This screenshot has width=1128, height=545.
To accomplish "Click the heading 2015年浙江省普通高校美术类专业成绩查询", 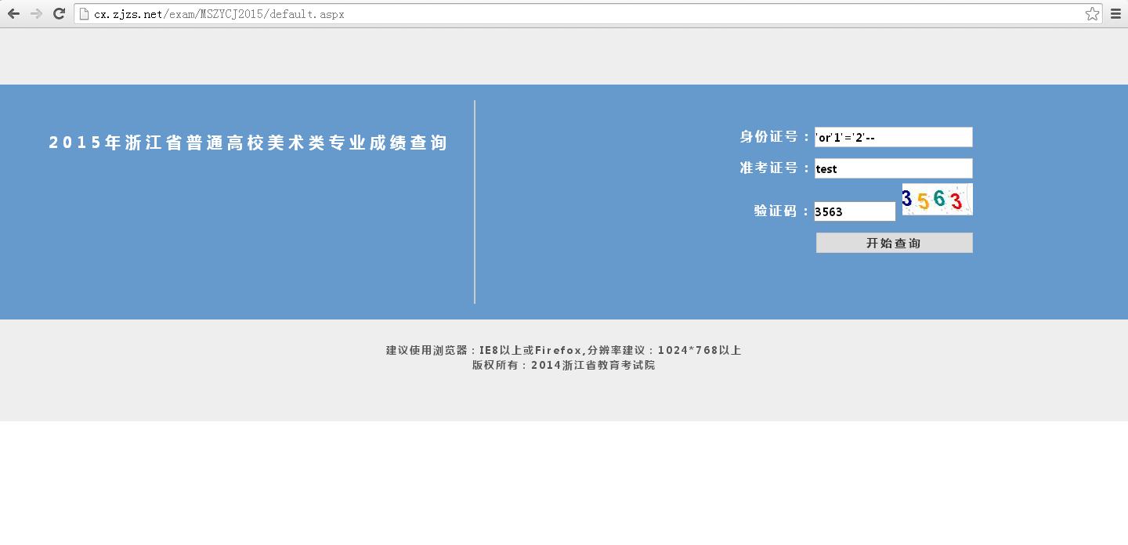I will 248,143.
